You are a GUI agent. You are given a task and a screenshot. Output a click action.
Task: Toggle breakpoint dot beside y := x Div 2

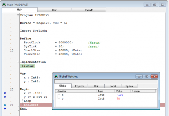(x=5, y=97)
